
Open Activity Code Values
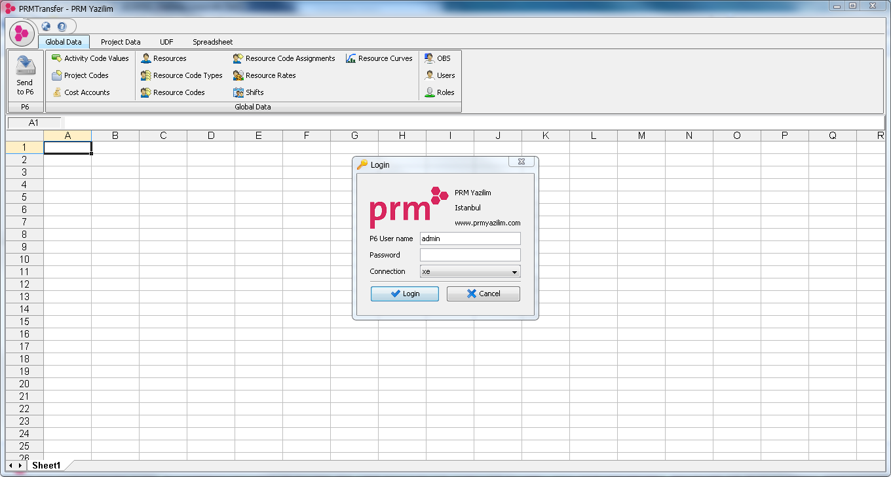(90, 58)
